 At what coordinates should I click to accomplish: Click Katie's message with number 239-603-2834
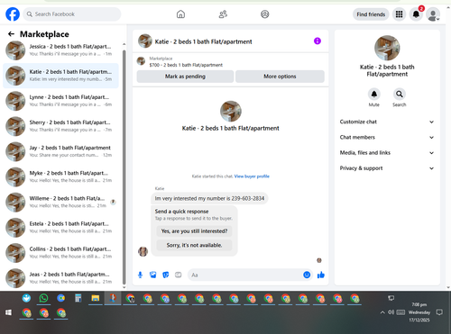209,198
